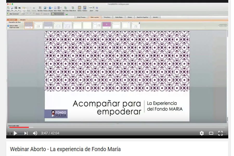Mute the video volume
The width and height of the screenshot is (234, 156).
click(35, 133)
